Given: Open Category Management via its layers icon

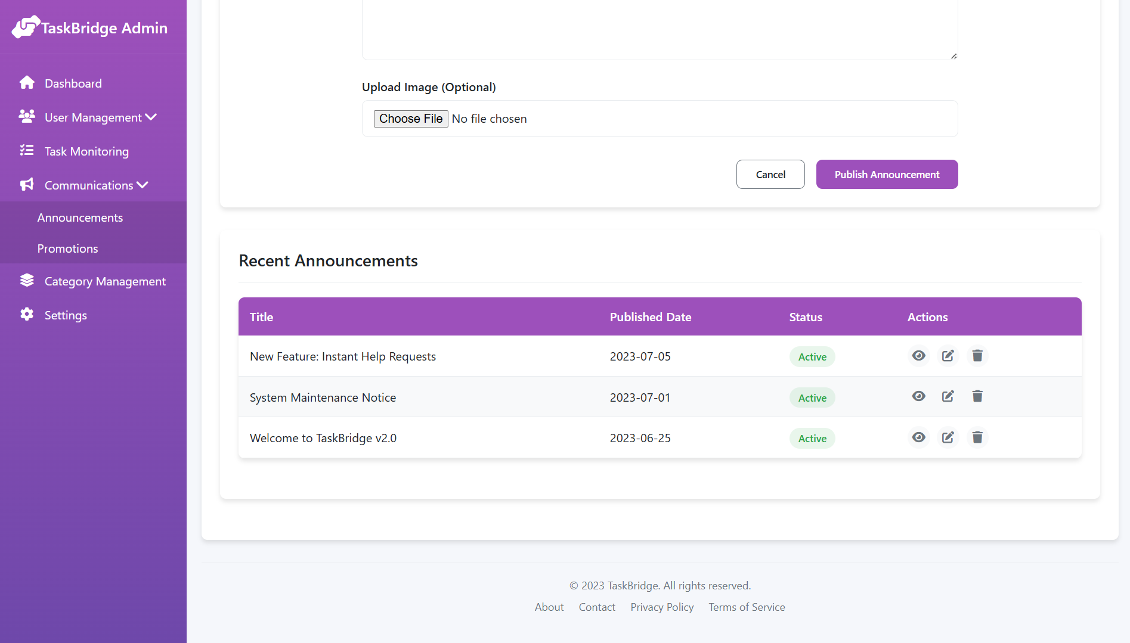Looking at the screenshot, I should pyautogui.click(x=27, y=280).
